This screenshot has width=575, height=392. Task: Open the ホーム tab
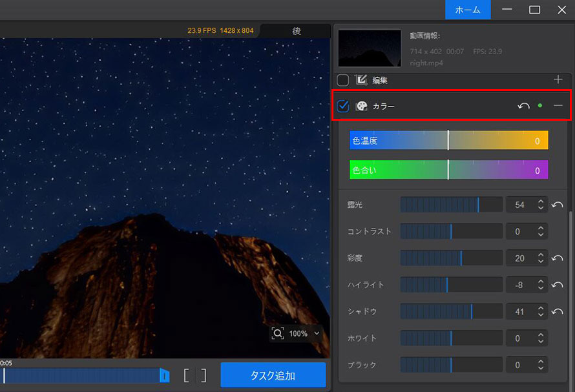pyautogui.click(x=467, y=10)
